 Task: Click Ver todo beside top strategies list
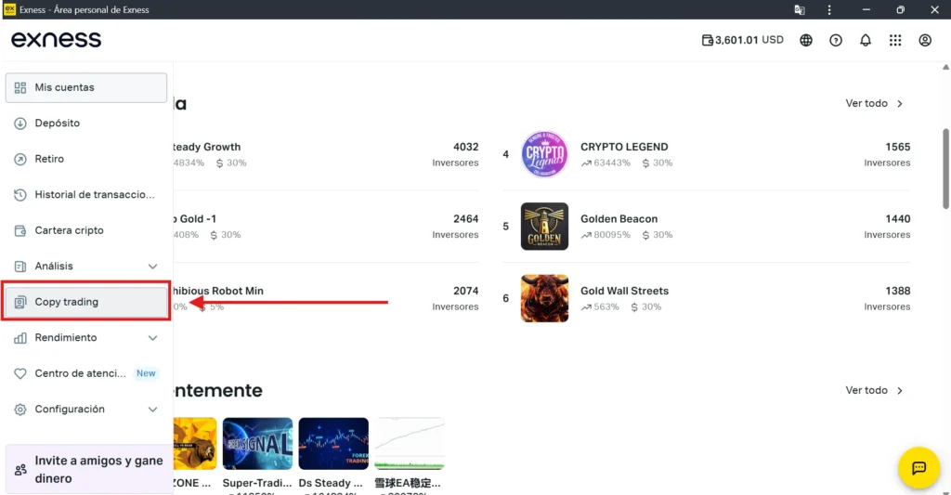[x=874, y=103]
